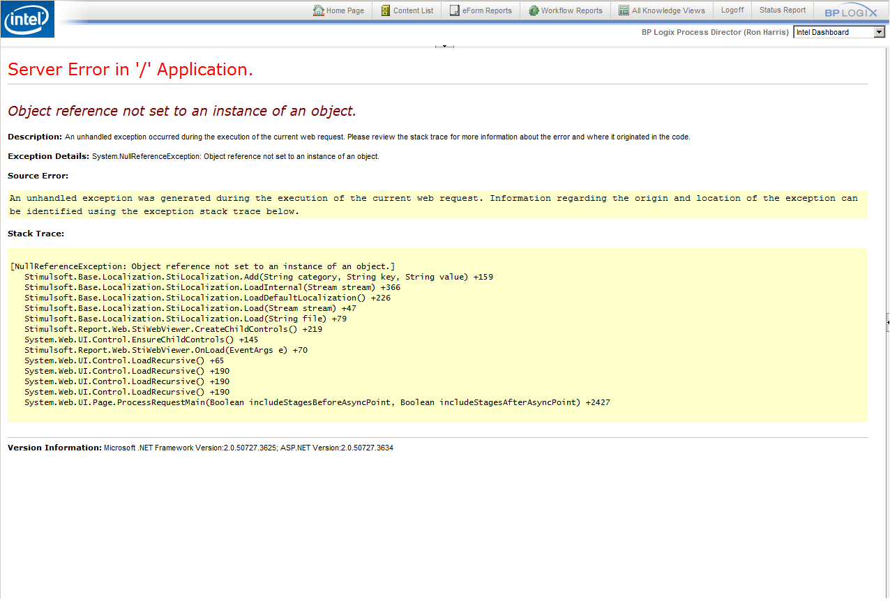
Task: Click the italic 'Object reference not set' heading
Action: pos(182,111)
